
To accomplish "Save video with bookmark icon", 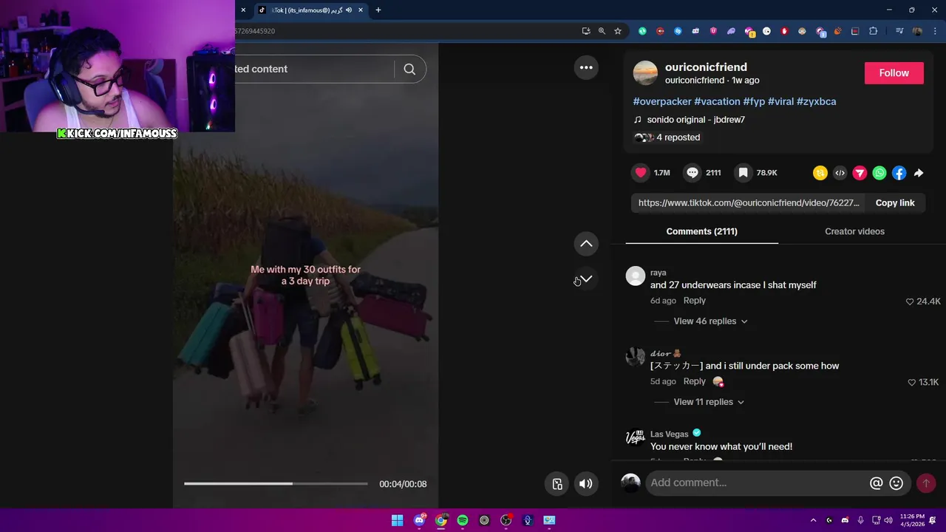I will [743, 173].
